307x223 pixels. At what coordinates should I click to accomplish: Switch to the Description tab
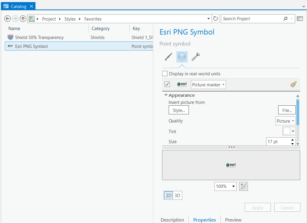tap(172, 220)
